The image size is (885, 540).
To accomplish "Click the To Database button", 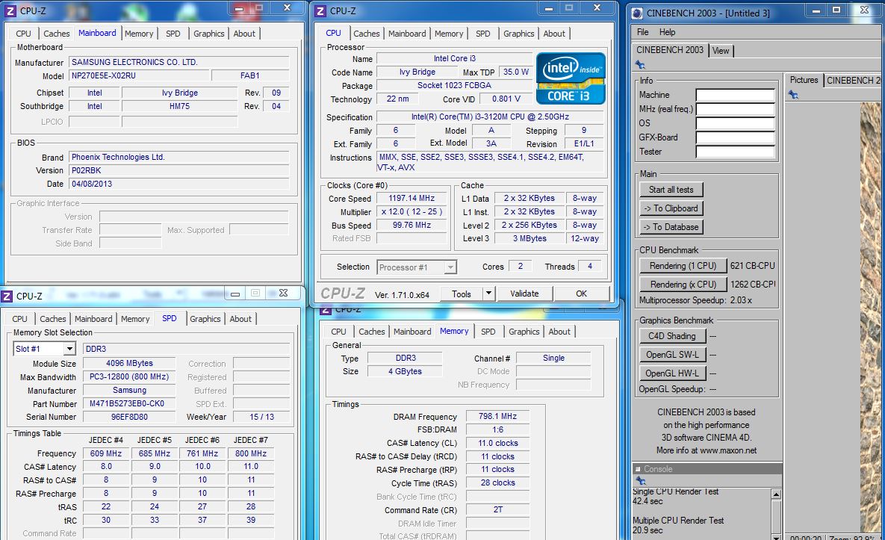I will pyautogui.click(x=671, y=227).
